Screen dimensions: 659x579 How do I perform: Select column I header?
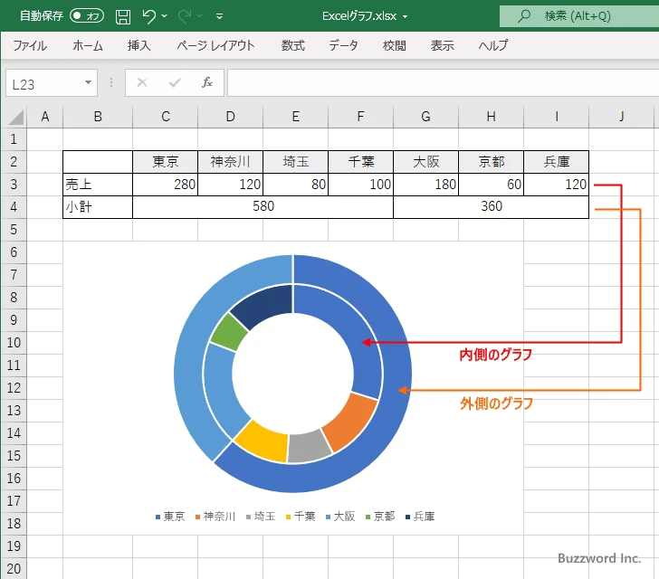pyautogui.click(x=557, y=117)
